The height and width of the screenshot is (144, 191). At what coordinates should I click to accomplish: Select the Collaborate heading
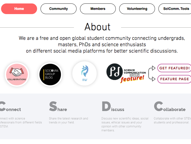point(170,107)
